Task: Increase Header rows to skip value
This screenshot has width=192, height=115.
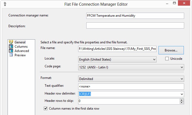Action: (182, 100)
